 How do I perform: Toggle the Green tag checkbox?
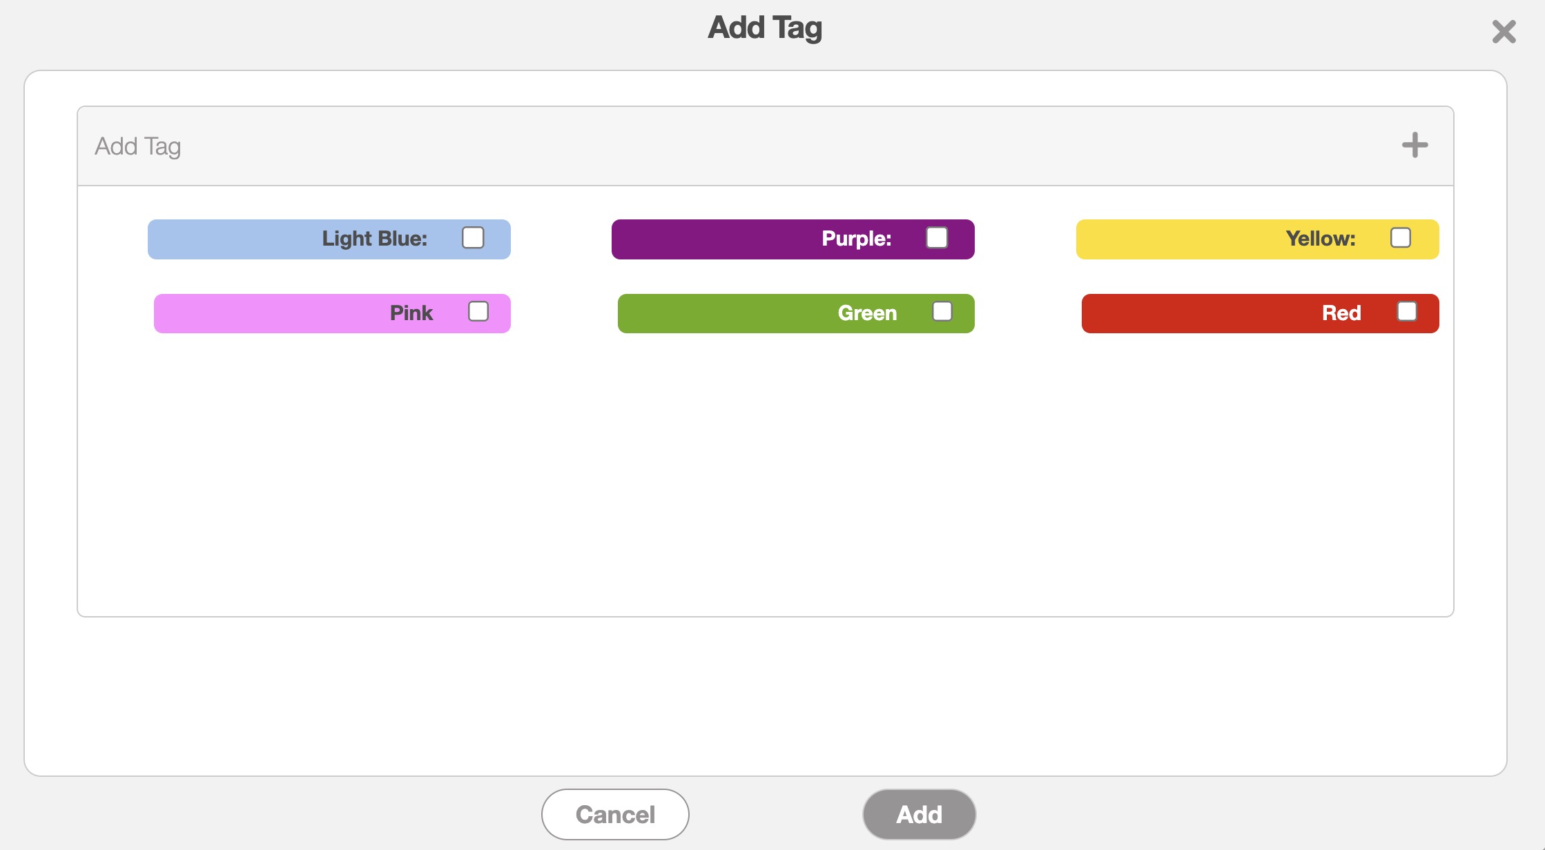(942, 312)
